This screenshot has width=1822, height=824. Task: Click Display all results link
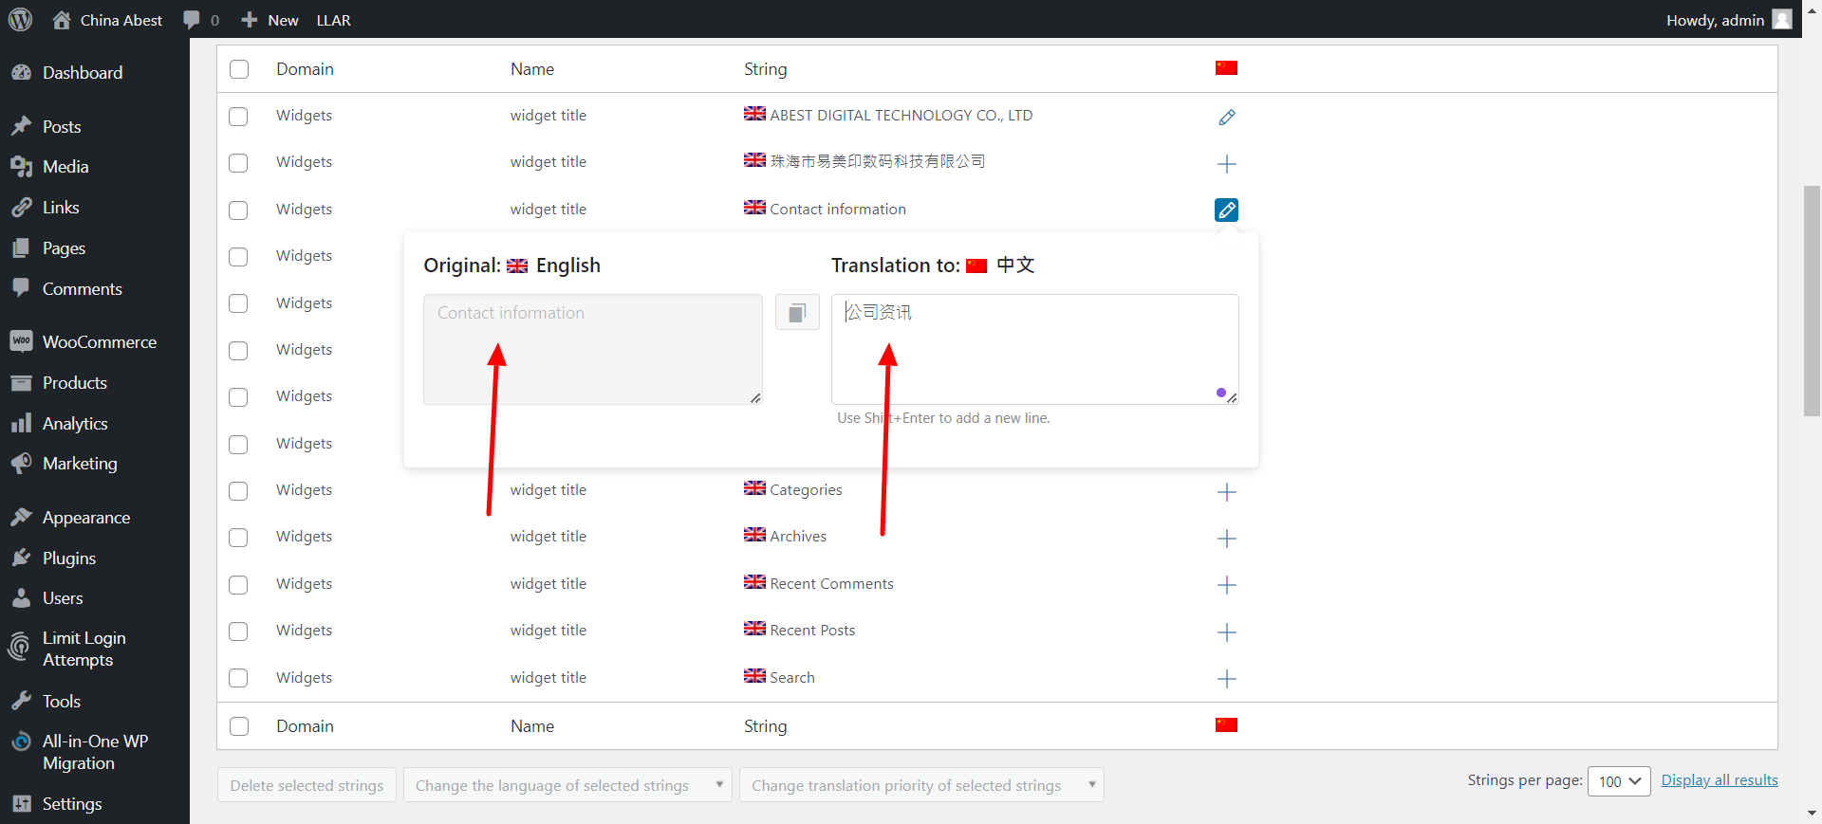tap(1719, 780)
